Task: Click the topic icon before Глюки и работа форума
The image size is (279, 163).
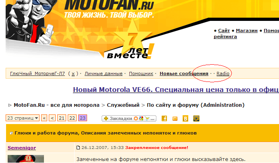Action: [11, 133]
